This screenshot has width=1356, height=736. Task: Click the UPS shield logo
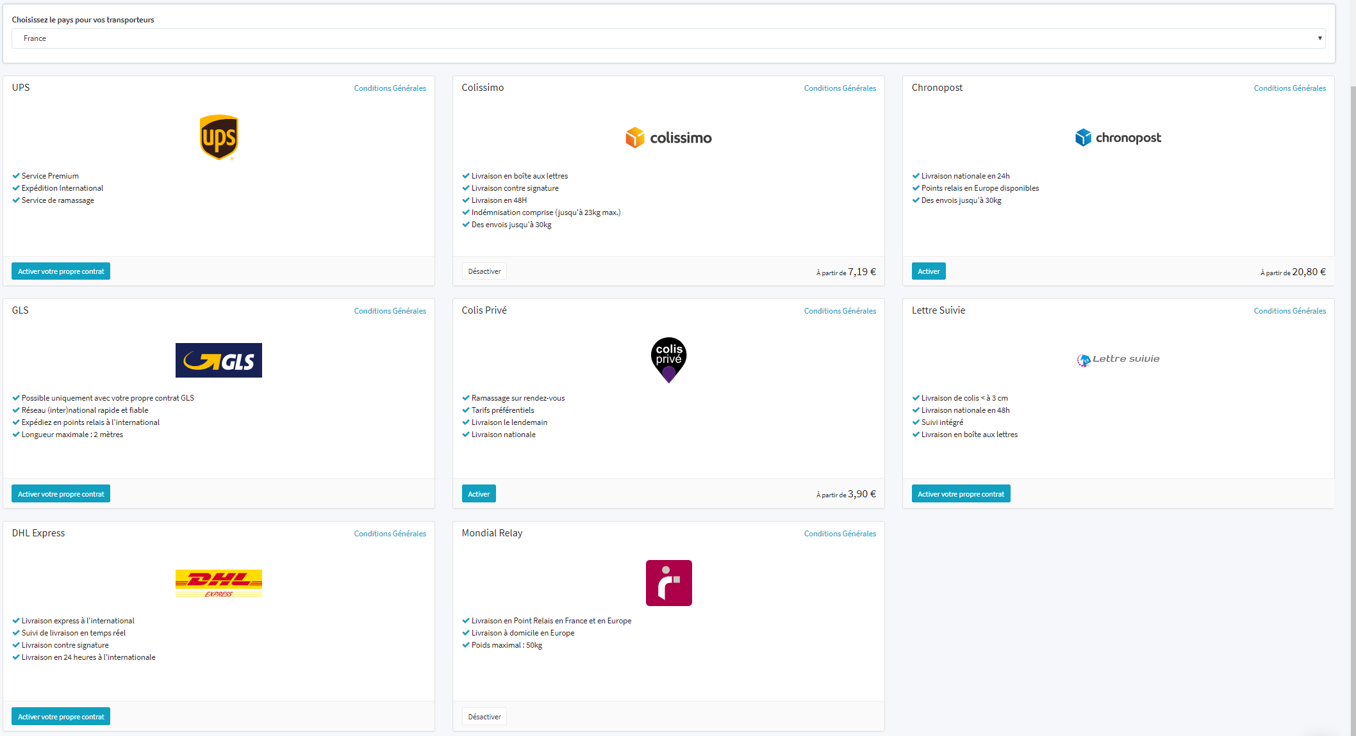(x=219, y=138)
